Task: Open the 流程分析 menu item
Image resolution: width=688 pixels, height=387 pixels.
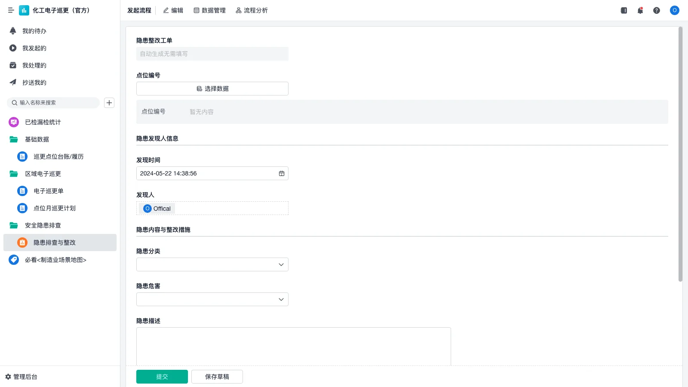Action: click(252, 10)
